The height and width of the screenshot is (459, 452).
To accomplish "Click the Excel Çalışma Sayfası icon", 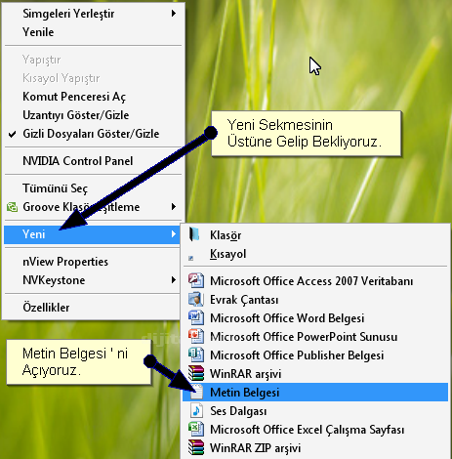I will (196, 429).
